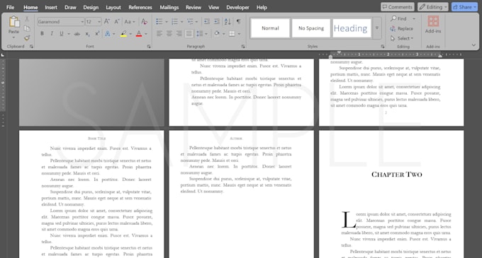Switch to the References tab

point(140,7)
